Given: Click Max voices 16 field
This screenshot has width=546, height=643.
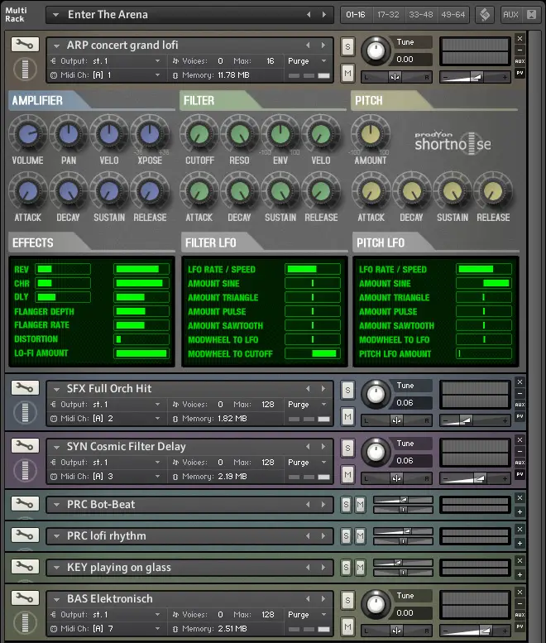Looking at the screenshot, I should (x=271, y=61).
